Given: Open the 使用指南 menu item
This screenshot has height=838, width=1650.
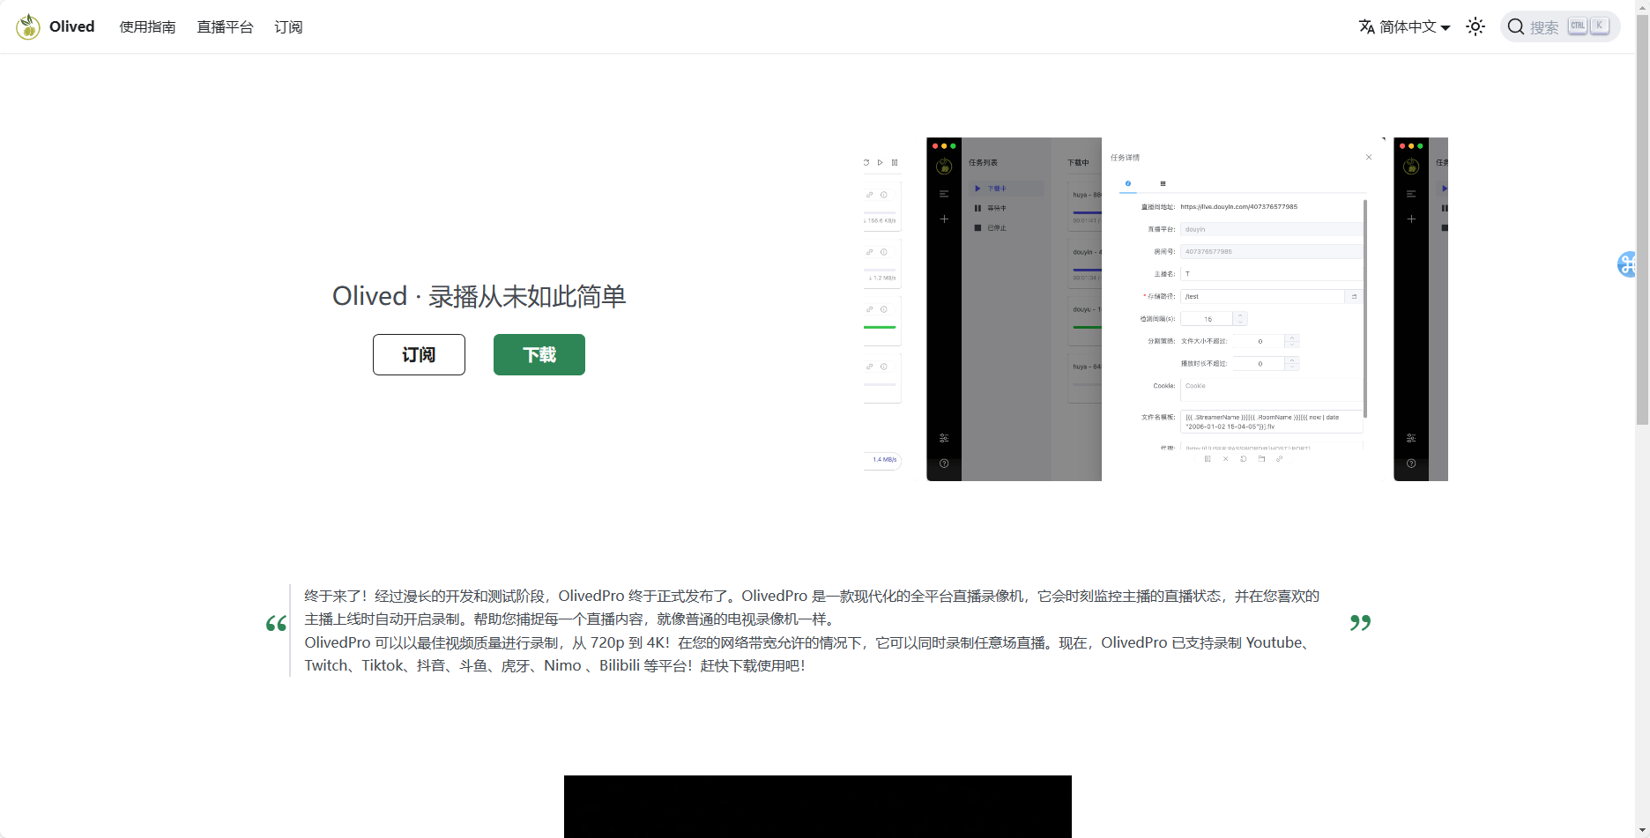Looking at the screenshot, I should tap(147, 26).
